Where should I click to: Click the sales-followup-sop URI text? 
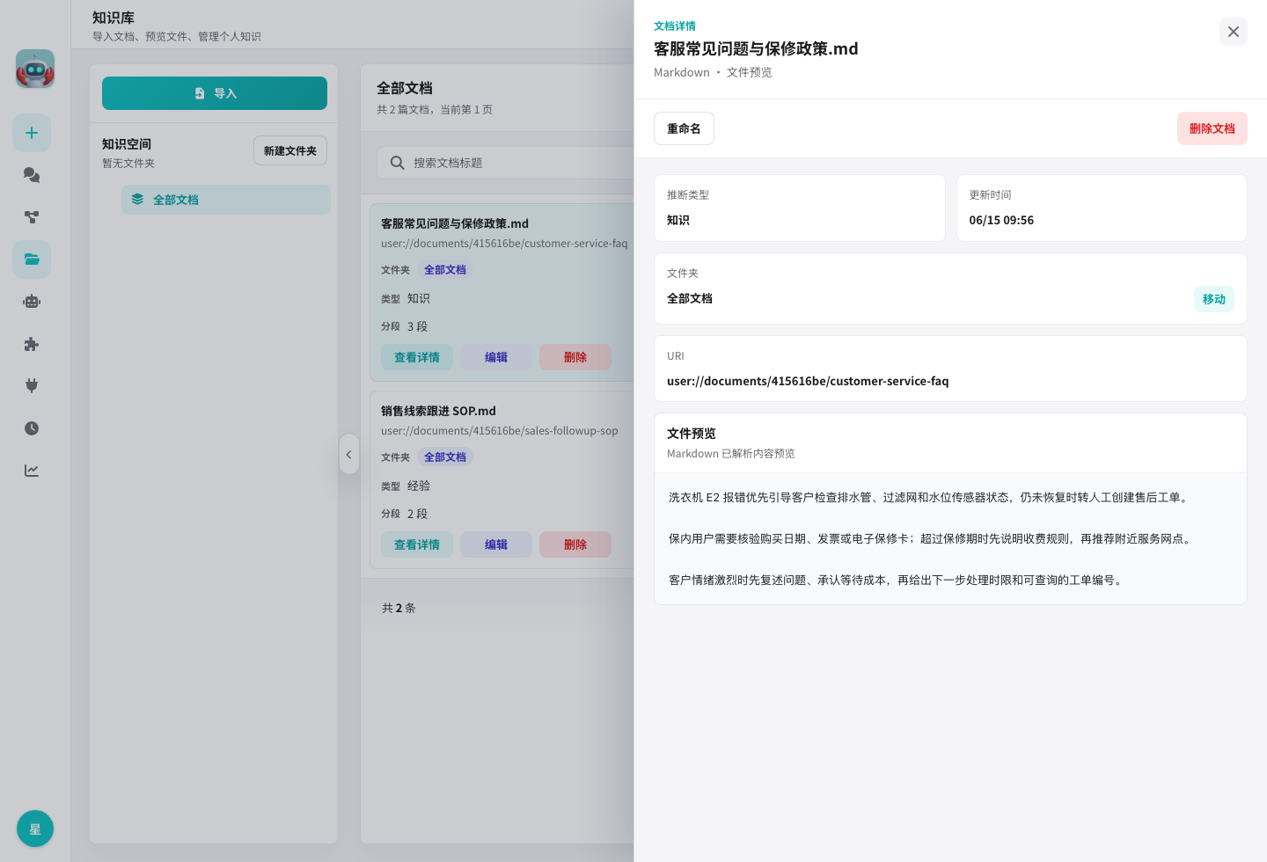coord(500,431)
